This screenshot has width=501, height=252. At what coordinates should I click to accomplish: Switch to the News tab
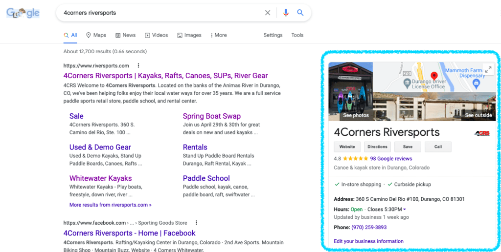tap(125, 35)
